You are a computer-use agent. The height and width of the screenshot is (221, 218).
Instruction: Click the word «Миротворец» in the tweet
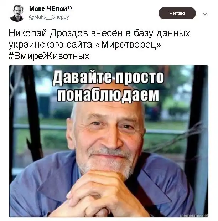[x=128, y=45]
